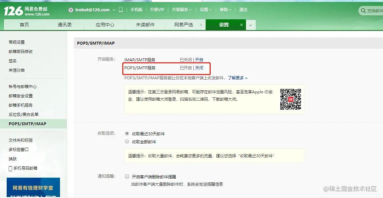Click the 126 NetEase mail logo
Screen dimensions: 383x198
tap(27, 11)
